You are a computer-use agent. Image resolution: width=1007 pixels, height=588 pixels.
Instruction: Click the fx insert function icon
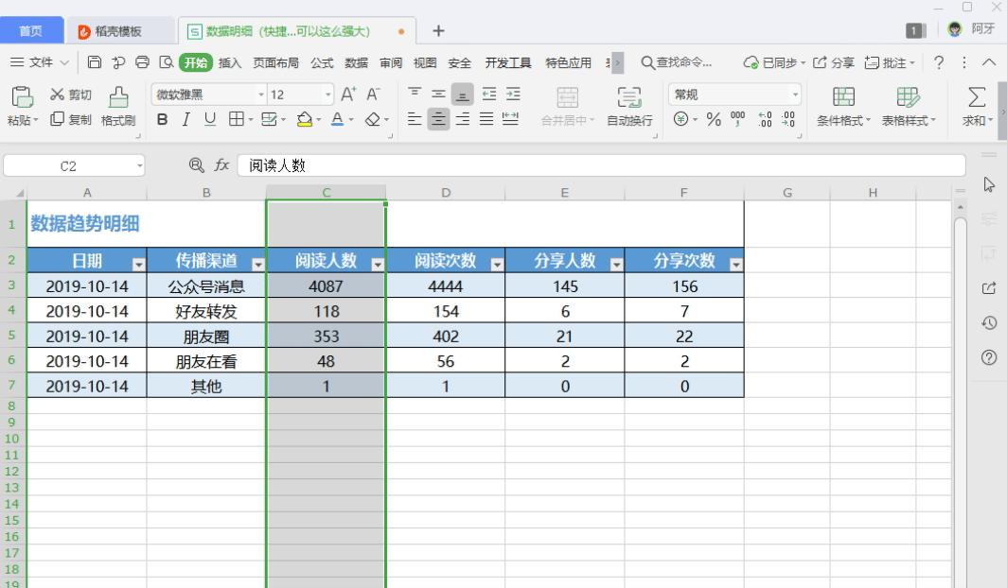[221, 164]
